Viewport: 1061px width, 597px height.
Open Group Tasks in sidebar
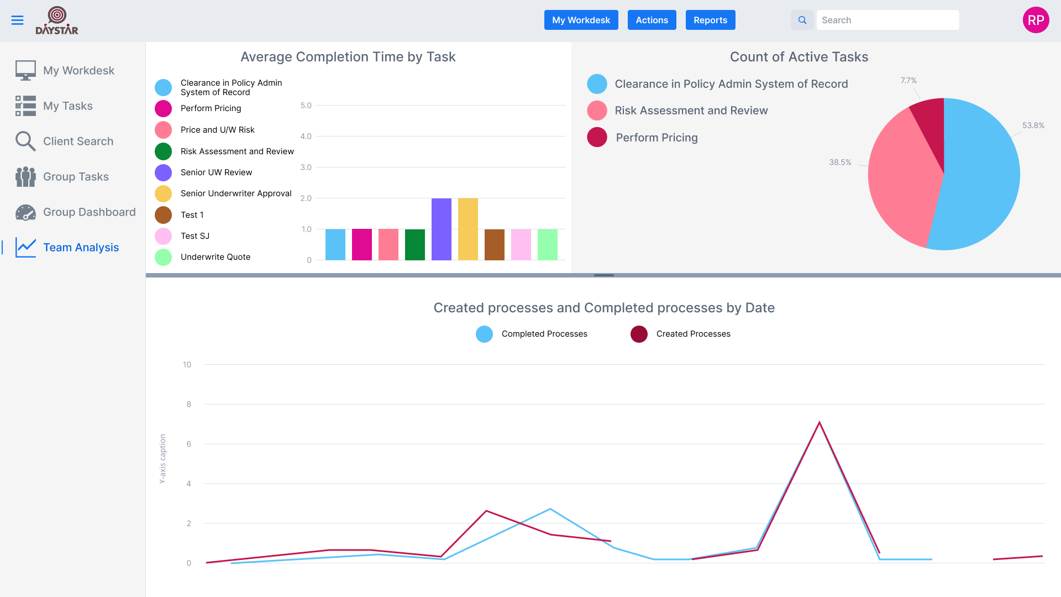pos(76,176)
